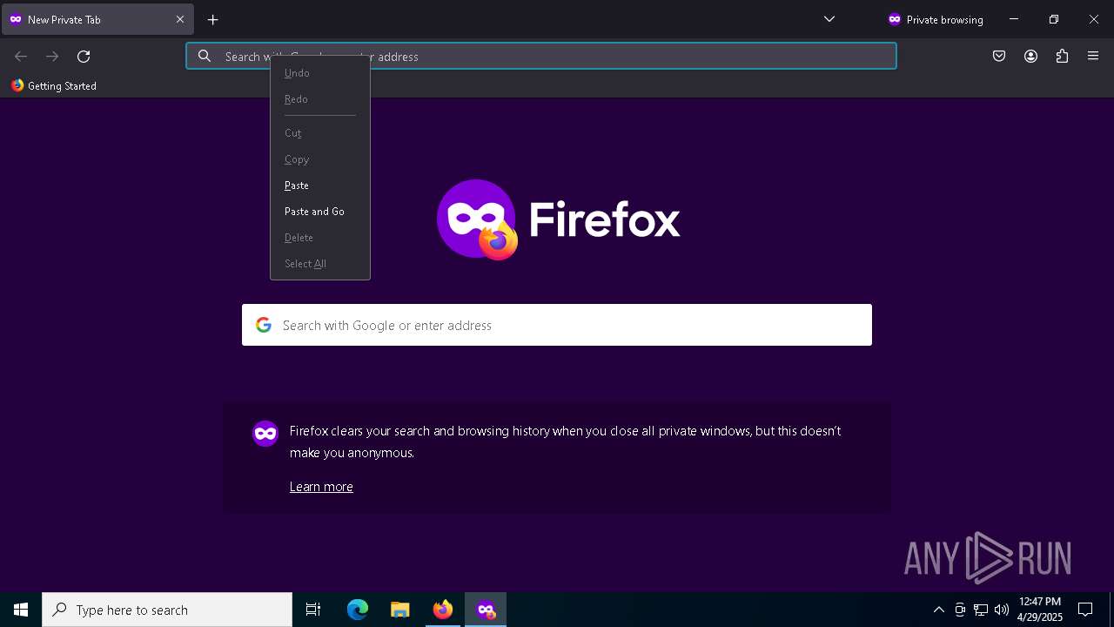Viewport: 1114px width, 627px height.
Task: Open Task View on taskbar
Action: tap(313, 610)
